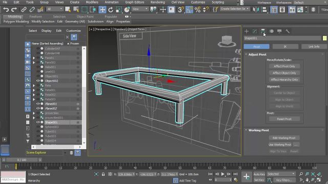Activate the Select and Move tool
Viewport: 328px width, 184px height.
tap(102, 10)
